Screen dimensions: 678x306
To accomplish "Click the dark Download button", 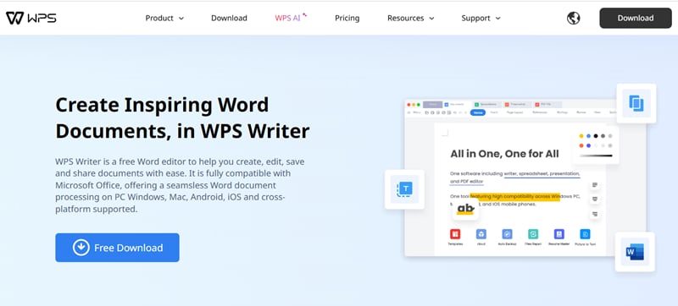I will coord(635,18).
